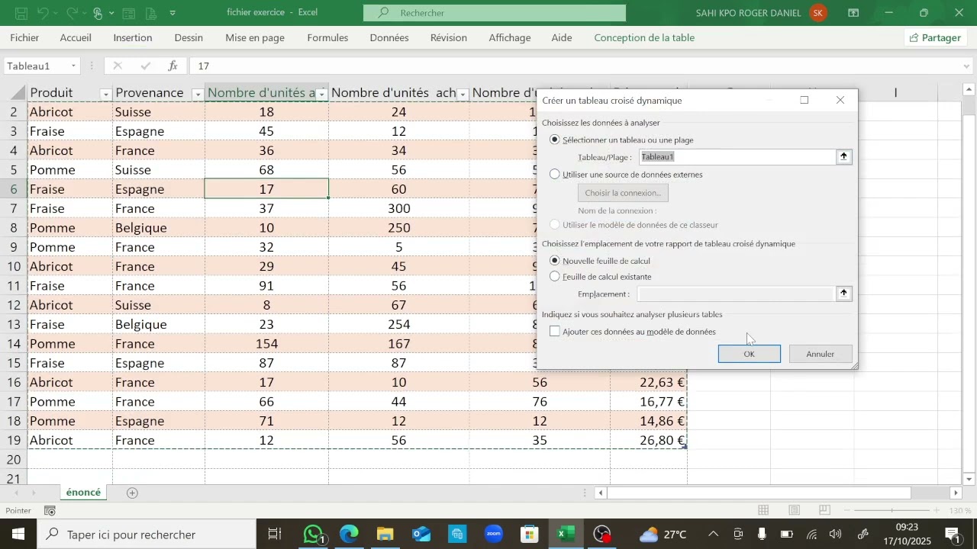Open the Conception de la table tab
The image size is (977, 549).
point(644,37)
